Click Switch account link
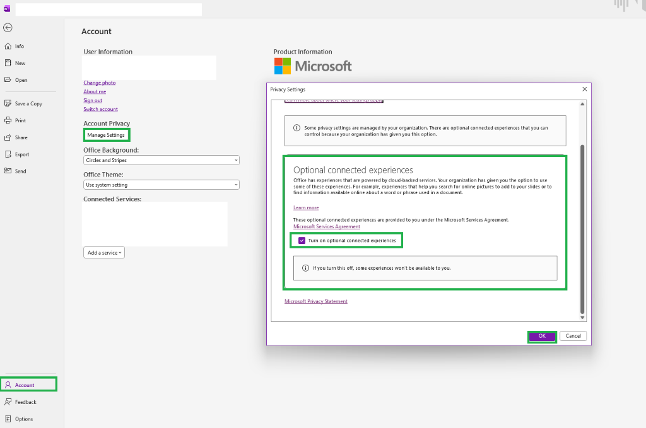This screenshot has width=646, height=428. click(100, 109)
